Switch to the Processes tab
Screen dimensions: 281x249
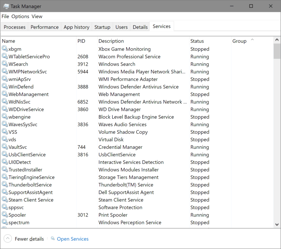(x=14, y=27)
